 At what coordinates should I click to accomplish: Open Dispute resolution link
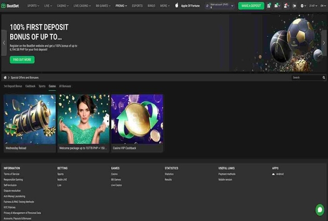coord(12,190)
